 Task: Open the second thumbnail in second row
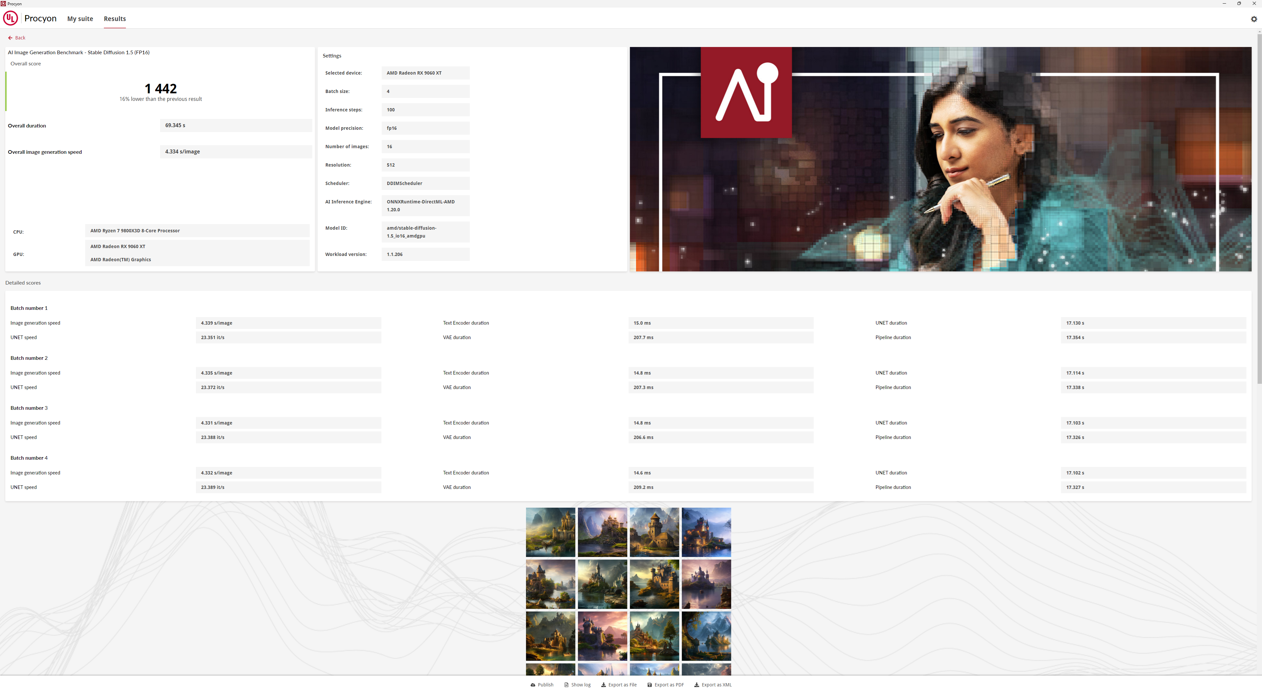[602, 584]
